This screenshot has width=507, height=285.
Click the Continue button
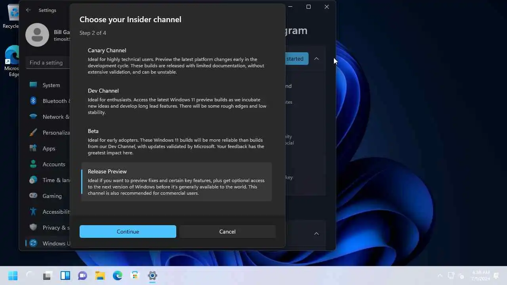128,232
